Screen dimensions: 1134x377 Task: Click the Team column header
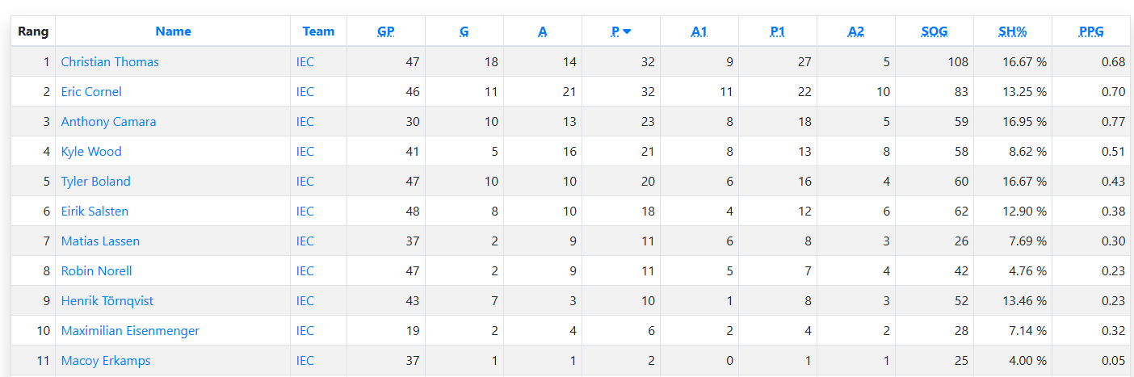(318, 31)
